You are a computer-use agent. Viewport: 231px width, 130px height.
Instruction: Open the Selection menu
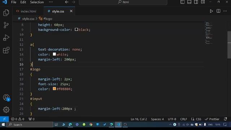pyautogui.click(x=37, y=2)
